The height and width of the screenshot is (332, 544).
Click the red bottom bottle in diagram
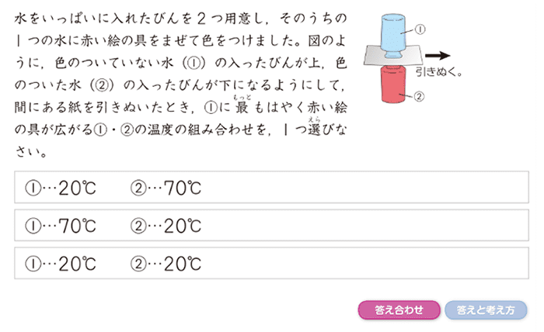pos(393,85)
